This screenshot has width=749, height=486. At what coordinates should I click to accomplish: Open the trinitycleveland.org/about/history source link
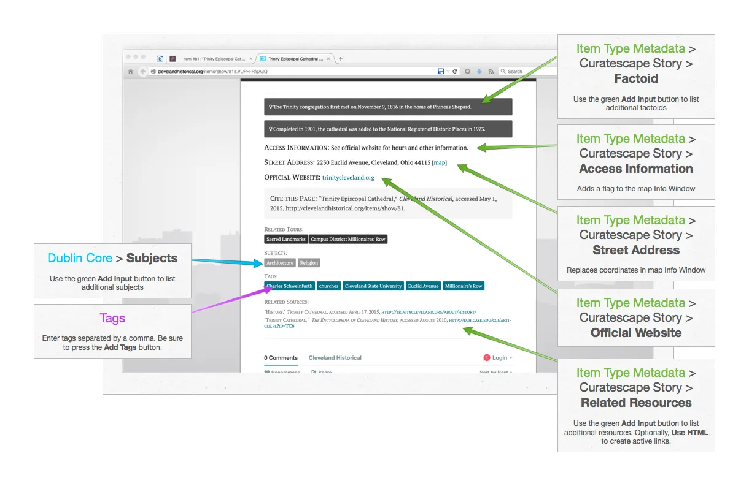pos(429,313)
